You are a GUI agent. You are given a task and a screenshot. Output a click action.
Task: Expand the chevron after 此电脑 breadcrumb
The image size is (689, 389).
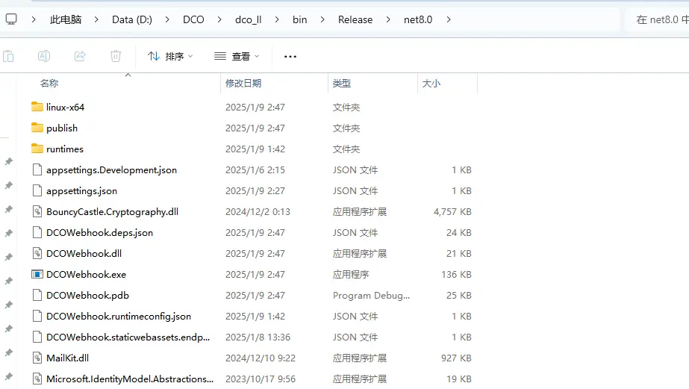tap(96, 19)
